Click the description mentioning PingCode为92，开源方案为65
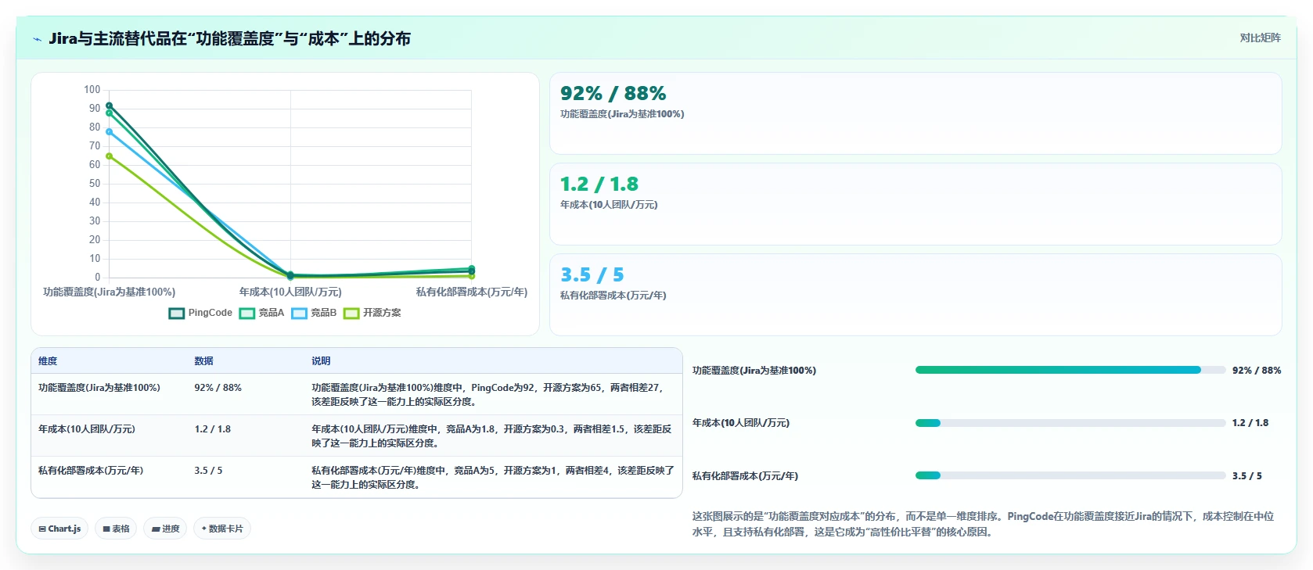This screenshot has width=1313, height=570. (488, 395)
